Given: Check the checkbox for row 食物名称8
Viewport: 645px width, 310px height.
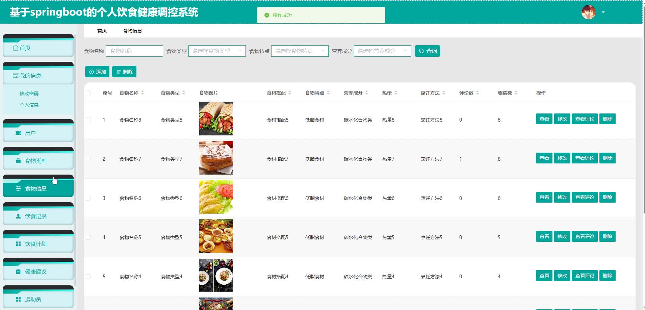Looking at the screenshot, I should point(88,120).
